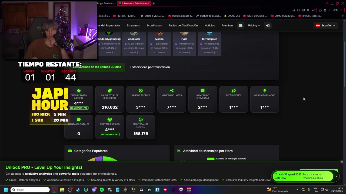The width and height of the screenshot is (346, 194).
Task: Open the browser easy setup menu icon
Action: coord(342,10)
